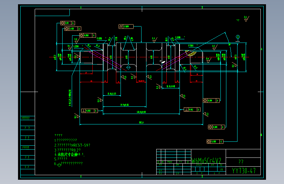Click the 133.0±0.05 horizontal dimension text

pos(141,112)
